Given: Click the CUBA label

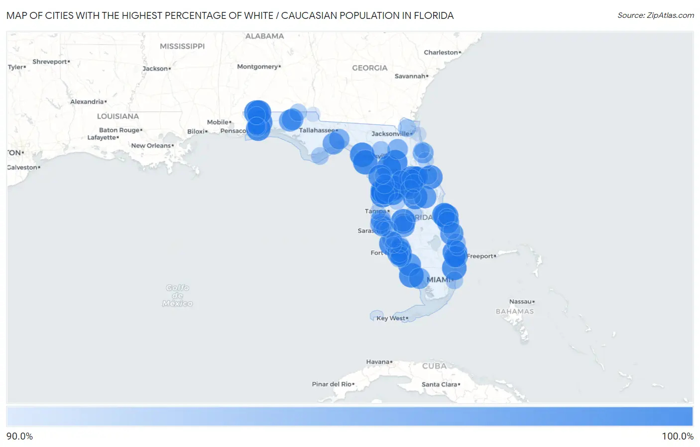Looking at the screenshot, I should click(x=434, y=366).
